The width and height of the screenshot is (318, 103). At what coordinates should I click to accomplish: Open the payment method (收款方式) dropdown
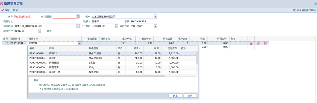click(x=155, y=26)
